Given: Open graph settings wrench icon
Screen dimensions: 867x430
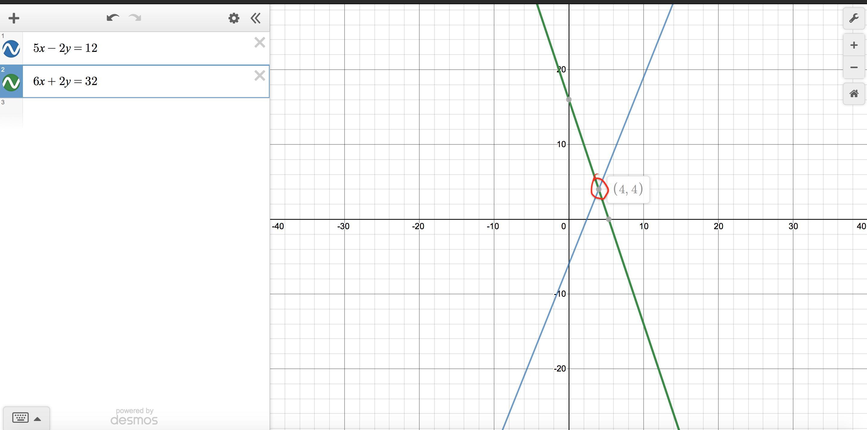Looking at the screenshot, I should point(853,18).
